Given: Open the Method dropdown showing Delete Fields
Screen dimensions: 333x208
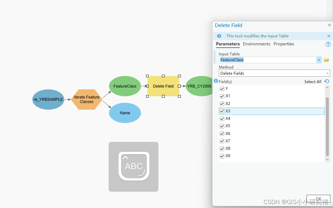Looking at the screenshot, I should pos(274,73).
